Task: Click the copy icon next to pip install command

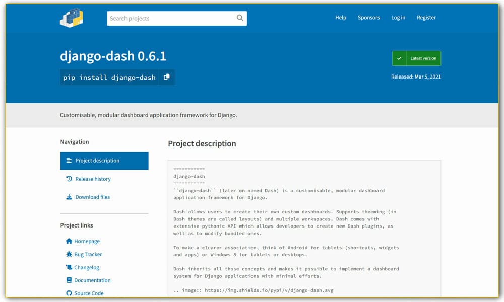Action: pyautogui.click(x=167, y=77)
